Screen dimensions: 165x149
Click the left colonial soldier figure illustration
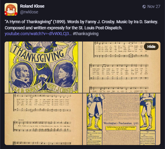[x=94, y=111]
